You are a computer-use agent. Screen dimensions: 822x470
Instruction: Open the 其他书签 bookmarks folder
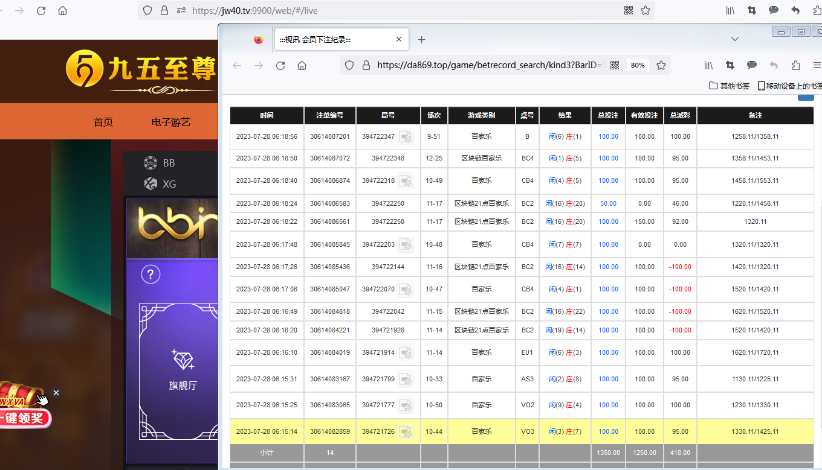[x=729, y=86]
